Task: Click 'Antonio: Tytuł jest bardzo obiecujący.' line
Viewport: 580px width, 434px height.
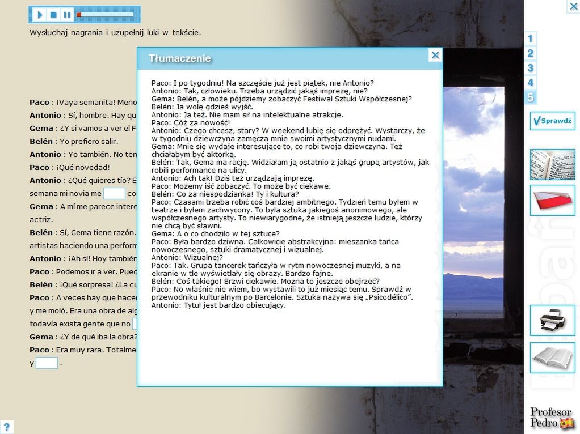Action: [x=218, y=305]
